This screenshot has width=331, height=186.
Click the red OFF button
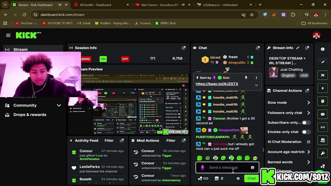[x=125, y=59]
